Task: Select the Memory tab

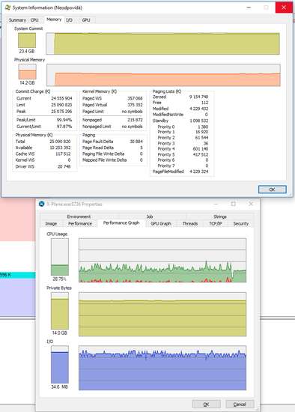Action: (x=54, y=19)
